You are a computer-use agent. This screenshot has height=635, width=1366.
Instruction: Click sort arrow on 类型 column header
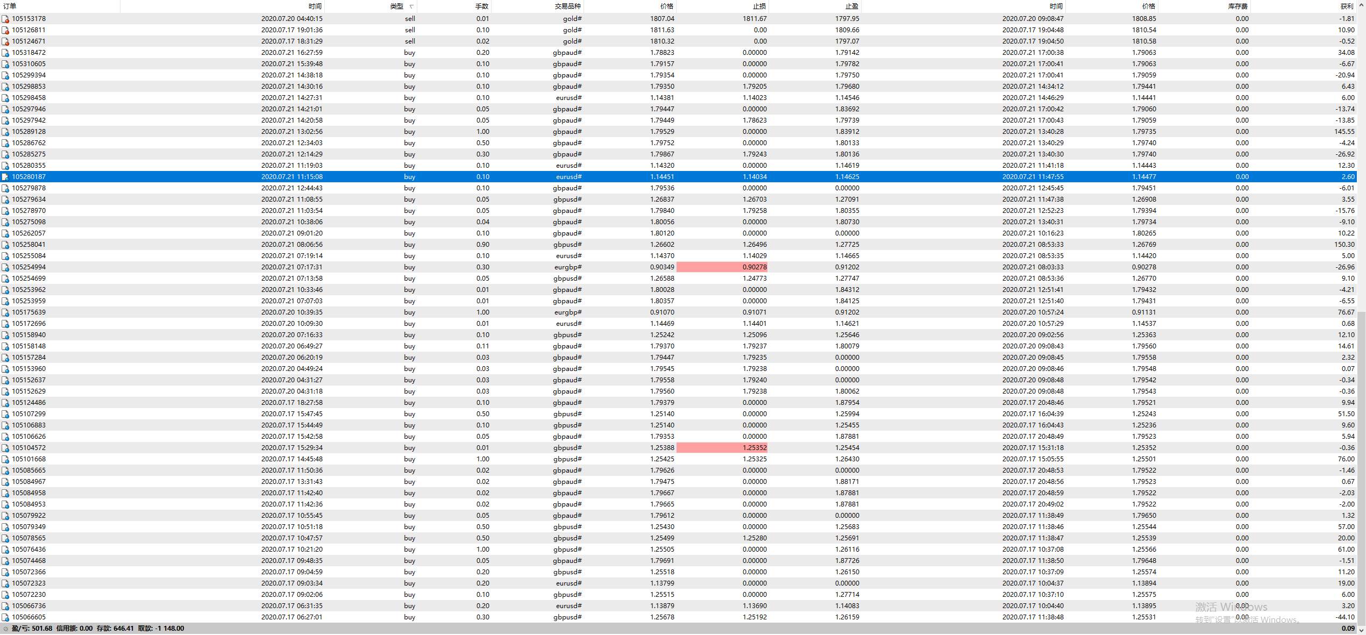click(411, 6)
